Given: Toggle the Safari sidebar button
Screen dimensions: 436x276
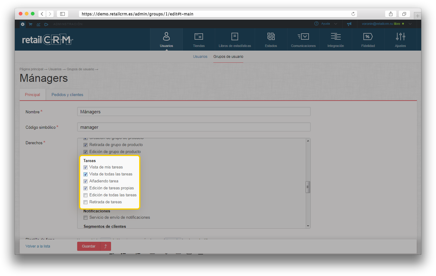Looking at the screenshot, I should click(x=62, y=14).
